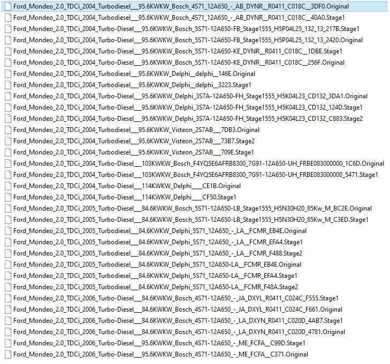This screenshot has height=364, width=390.
Task: Select the Bosch file name ending in 2420.Original
Action: (188, 40)
